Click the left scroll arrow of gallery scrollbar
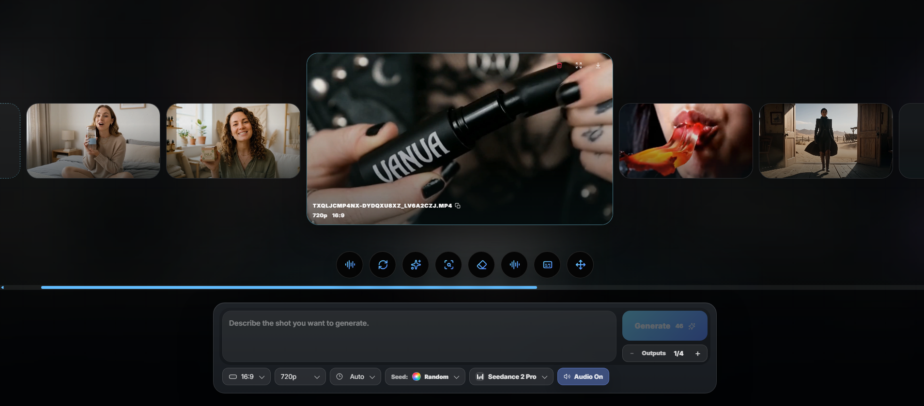This screenshot has height=406, width=924. click(x=2, y=287)
